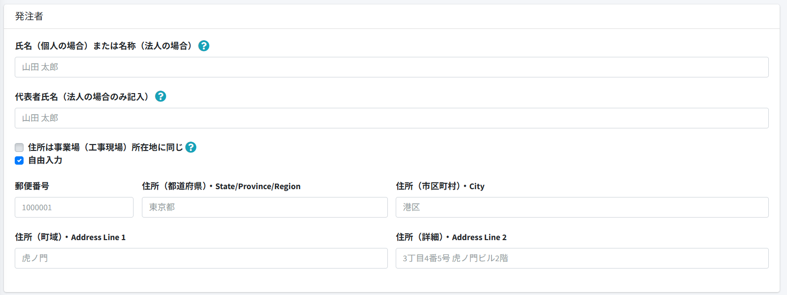
Task: Click the 発注者 section header text
Action: 29,16
